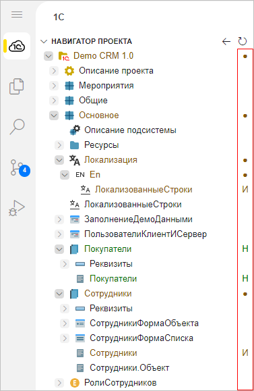Expand the РолиСотрудников node
254x391 pixels.
click(59, 383)
